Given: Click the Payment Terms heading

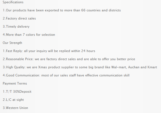Looking at the screenshot, I should [15, 83].
